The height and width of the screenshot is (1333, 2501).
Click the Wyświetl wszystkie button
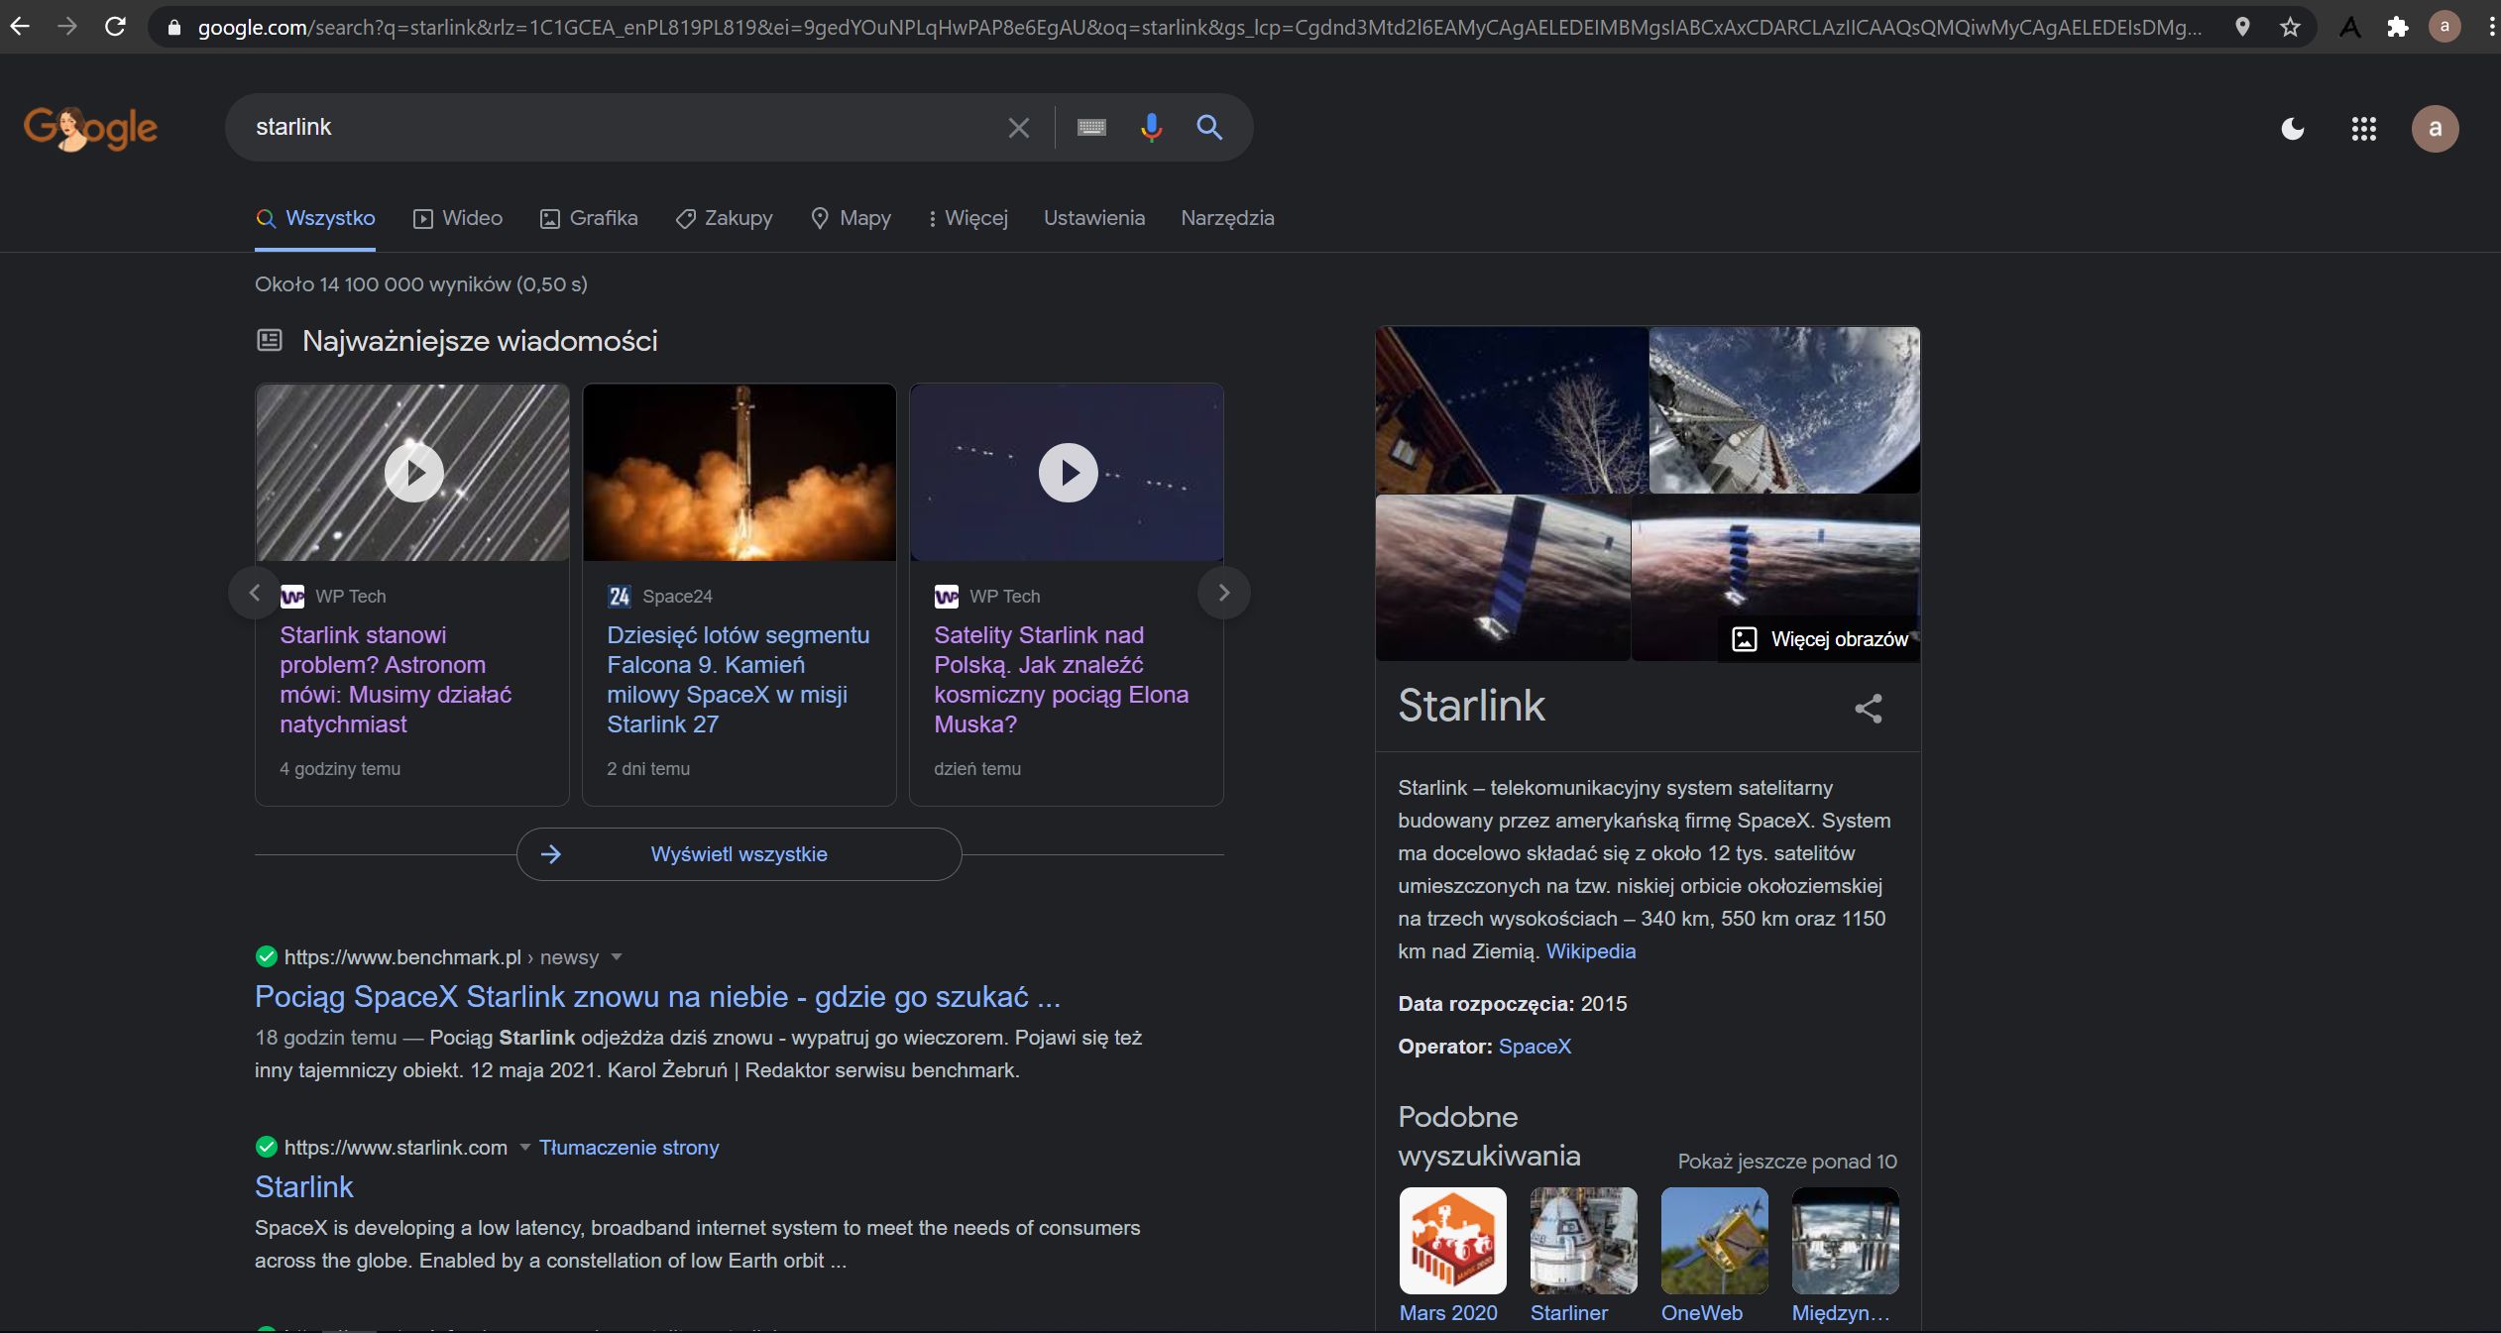tap(739, 854)
